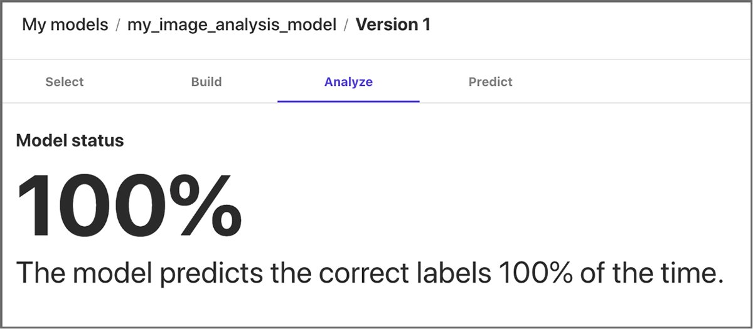753x329 pixels.
Task: Click the word 'labels' in the description
Action: tap(457, 273)
